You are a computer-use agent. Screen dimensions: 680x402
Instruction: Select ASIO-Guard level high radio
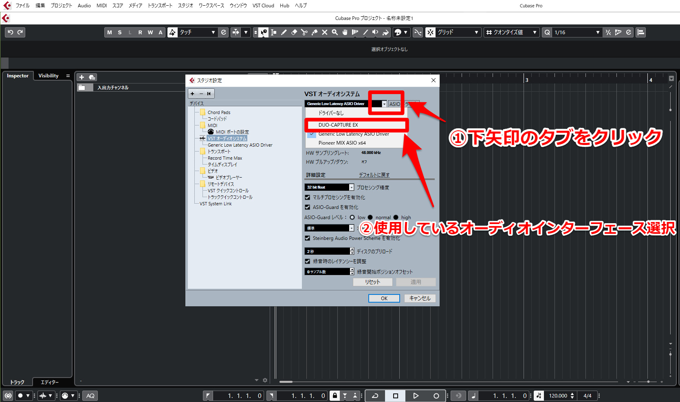coord(396,217)
